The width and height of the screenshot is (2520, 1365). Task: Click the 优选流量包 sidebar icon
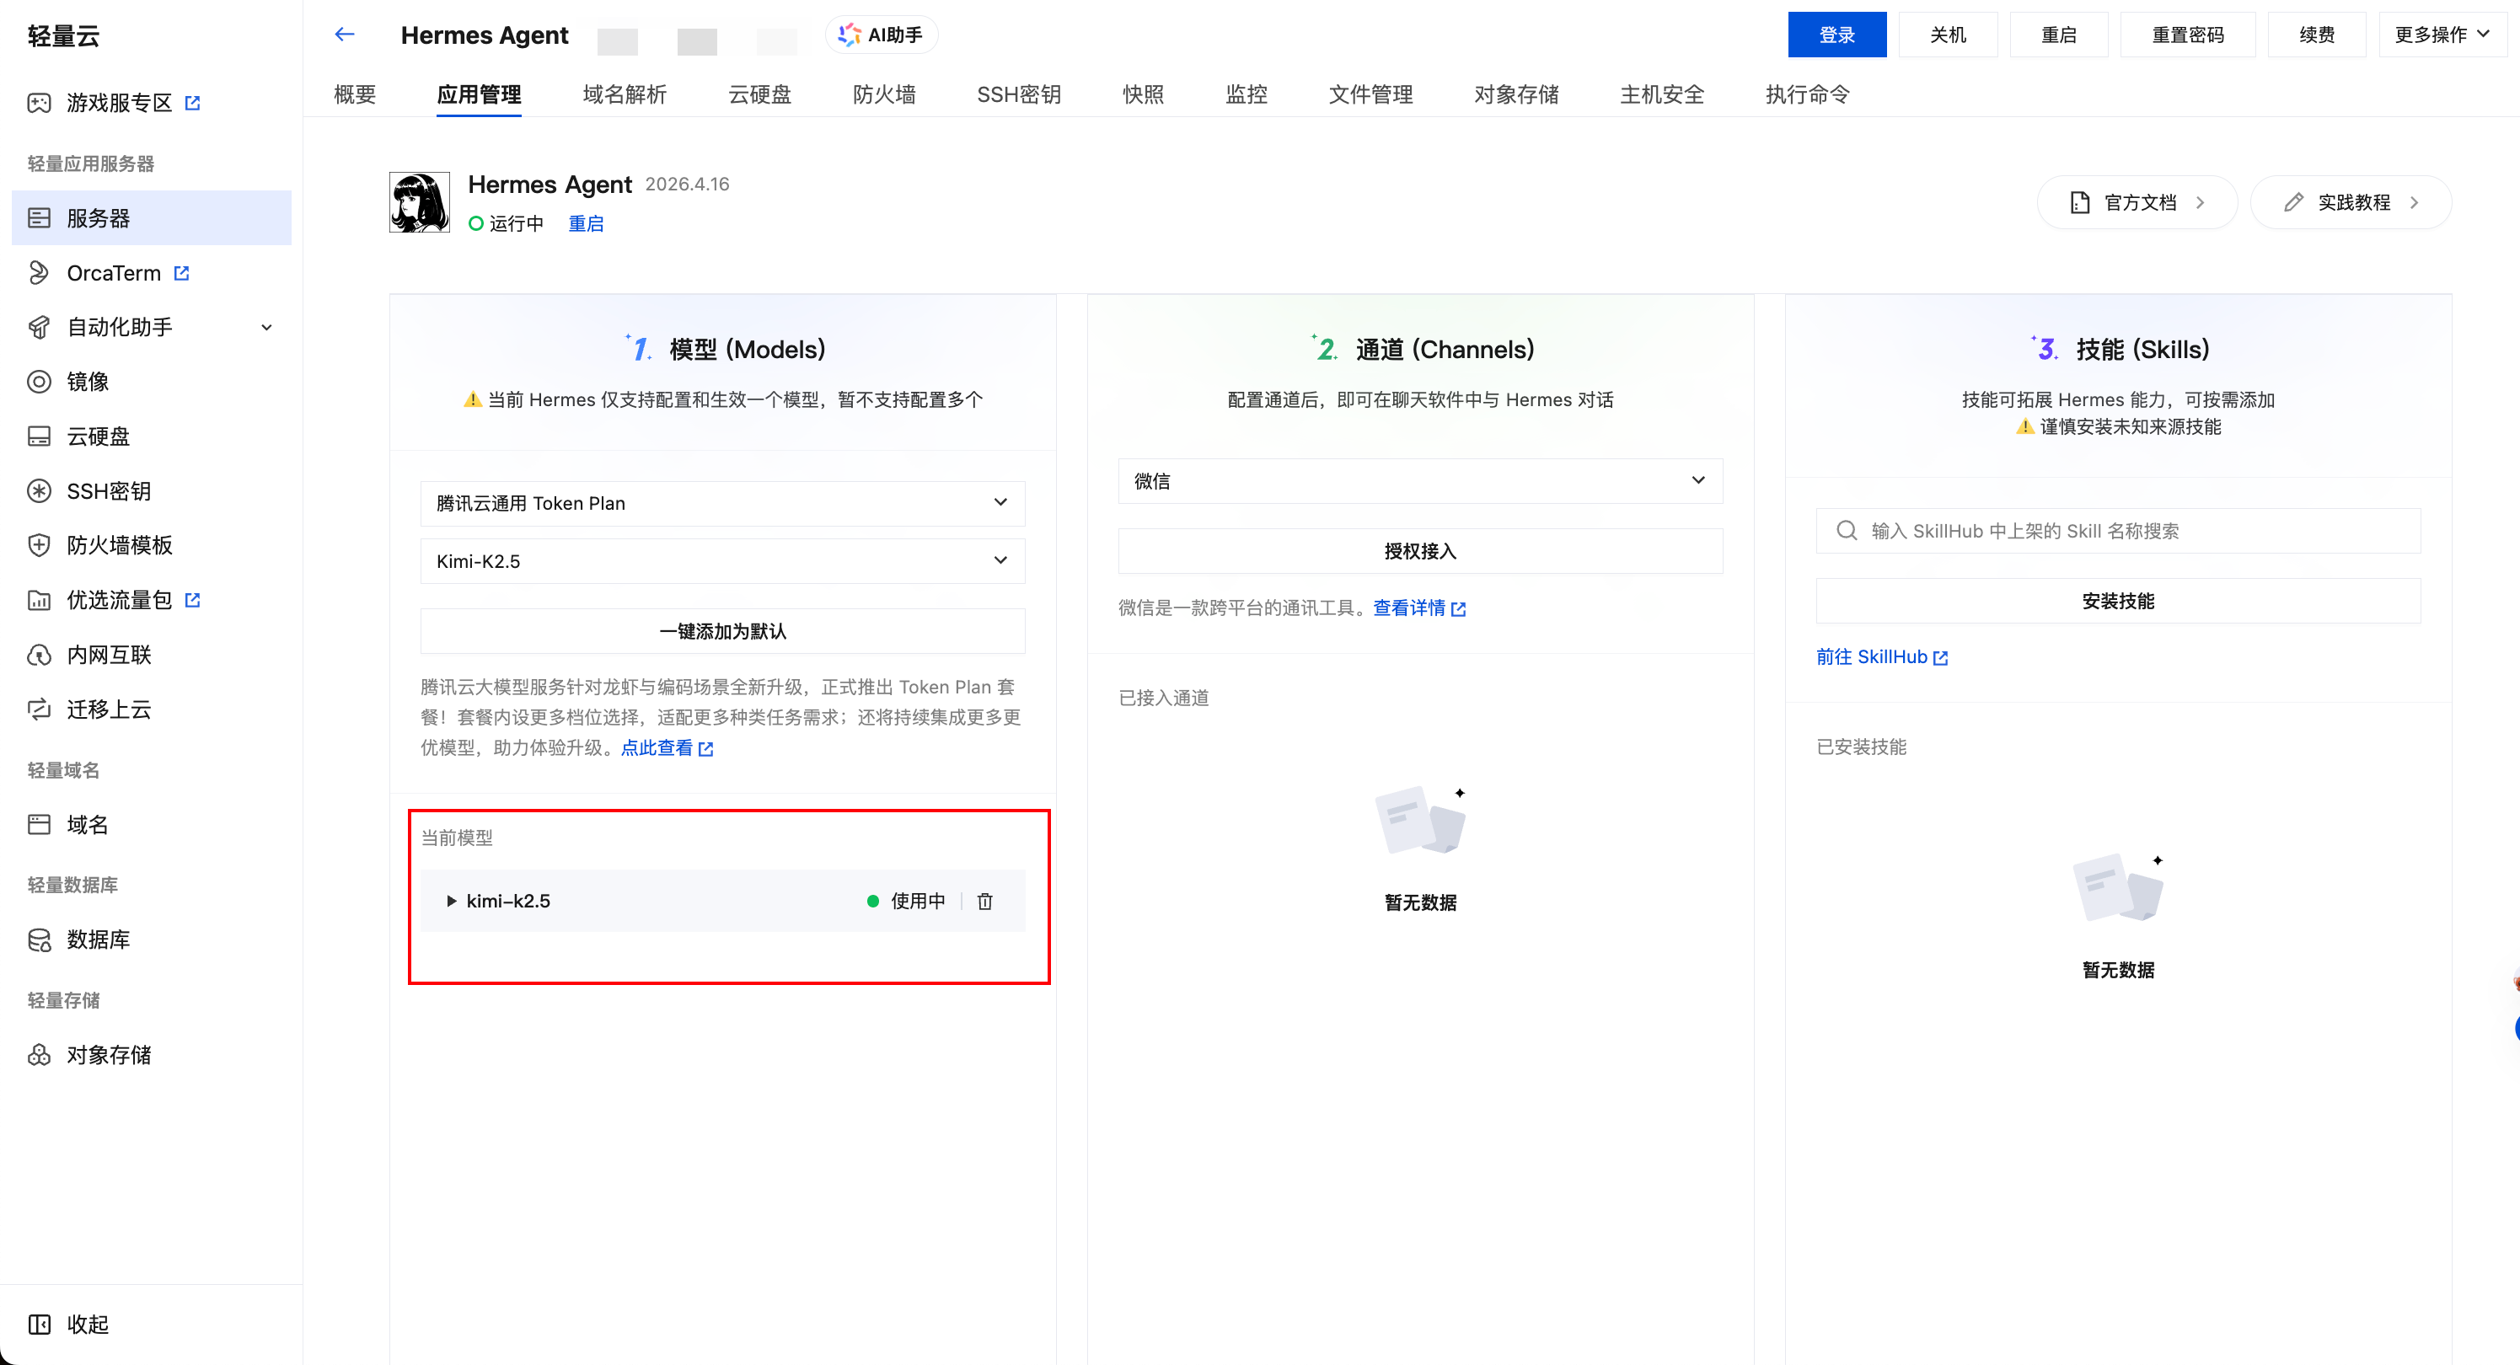click(x=39, y=599)
